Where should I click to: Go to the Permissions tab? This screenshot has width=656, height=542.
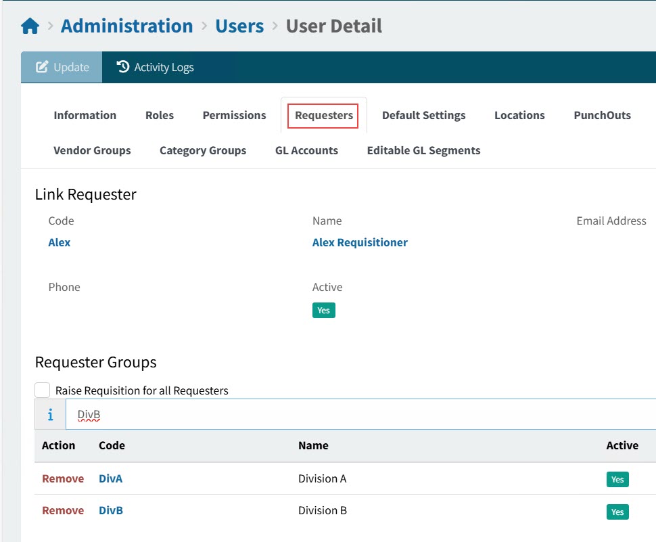[x=234, y=115]
